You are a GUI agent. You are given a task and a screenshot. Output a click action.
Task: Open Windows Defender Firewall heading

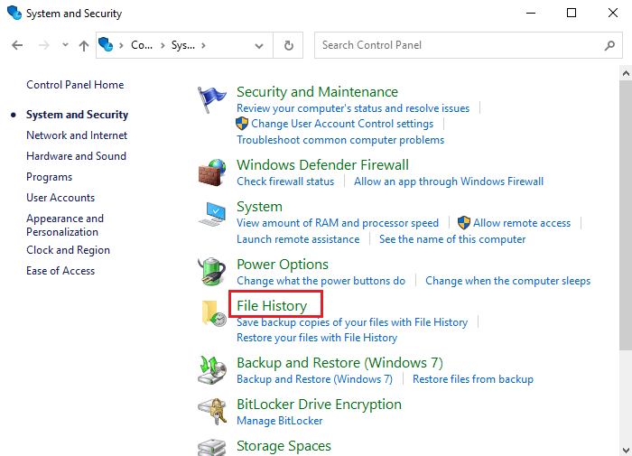click(322, 165)
